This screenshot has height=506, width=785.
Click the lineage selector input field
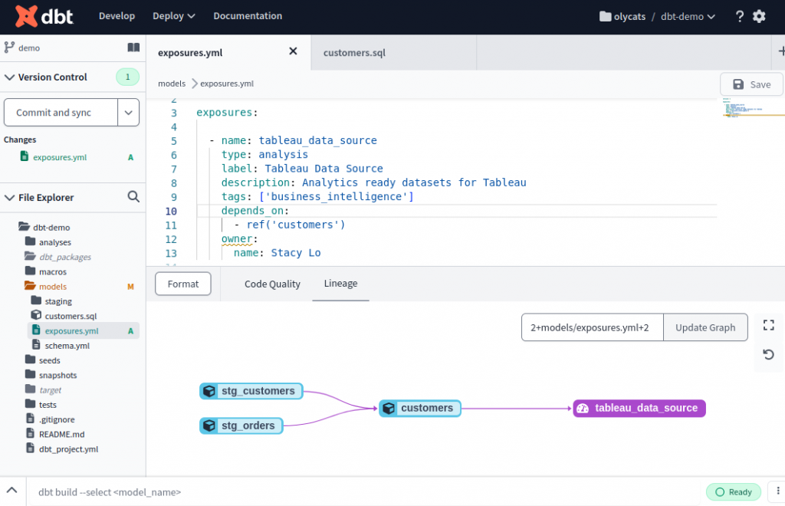[x=593, y=327]
